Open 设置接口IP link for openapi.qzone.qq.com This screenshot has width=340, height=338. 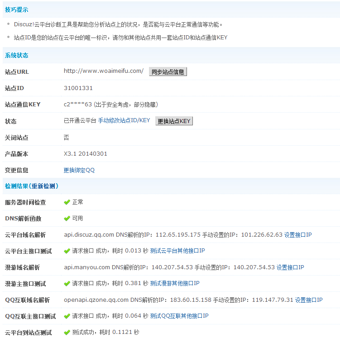click(309, 300)
